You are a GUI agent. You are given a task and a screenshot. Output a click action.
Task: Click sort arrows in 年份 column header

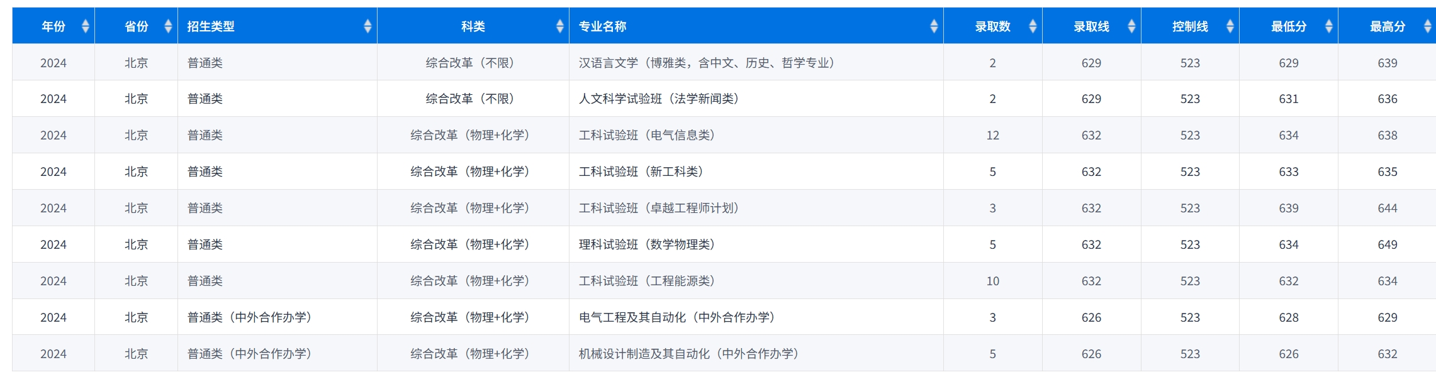(x=86, y=26)
